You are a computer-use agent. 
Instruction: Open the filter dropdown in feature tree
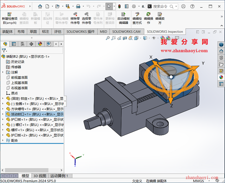(x=4, y=51)
